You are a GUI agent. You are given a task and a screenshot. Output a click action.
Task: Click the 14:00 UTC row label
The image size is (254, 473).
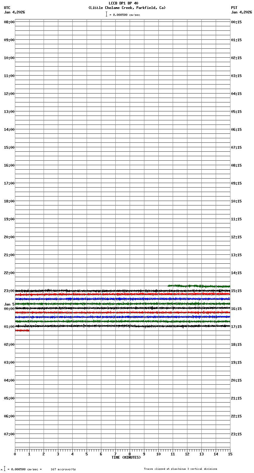coord(9,130)
